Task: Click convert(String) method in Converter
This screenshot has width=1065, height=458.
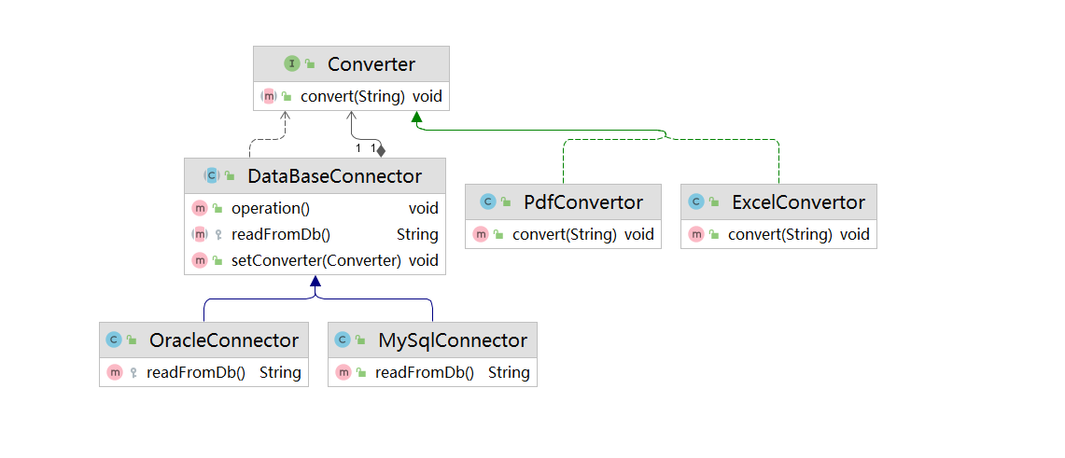Action: [352, 96]
